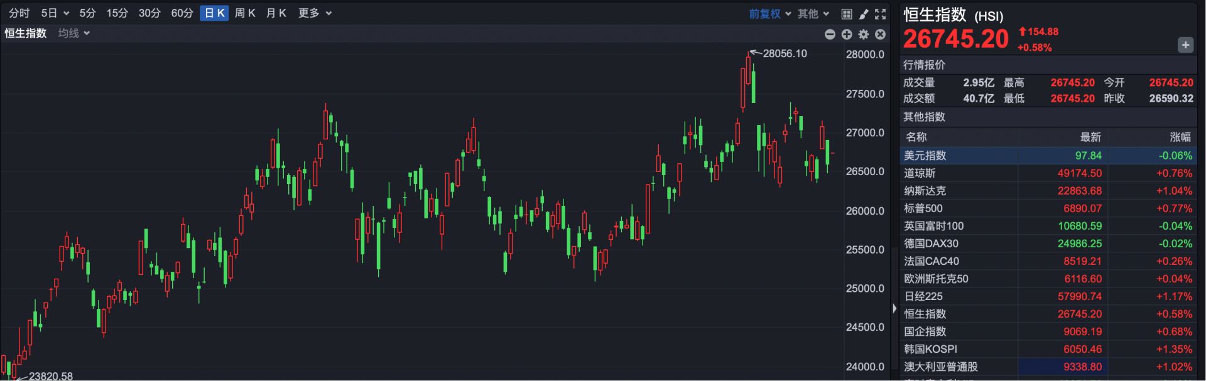The height and width of the screenshot is (381, 1206).
Task: Zoom in chart with plus icon
Action: pyautogui.click(x=847, y=35)
